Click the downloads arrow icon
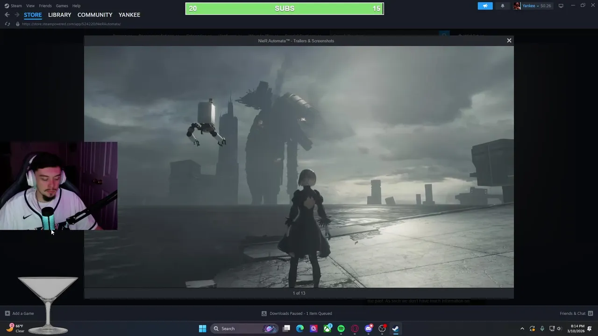The width and height of the screenshot is (598, 336). 264,314
